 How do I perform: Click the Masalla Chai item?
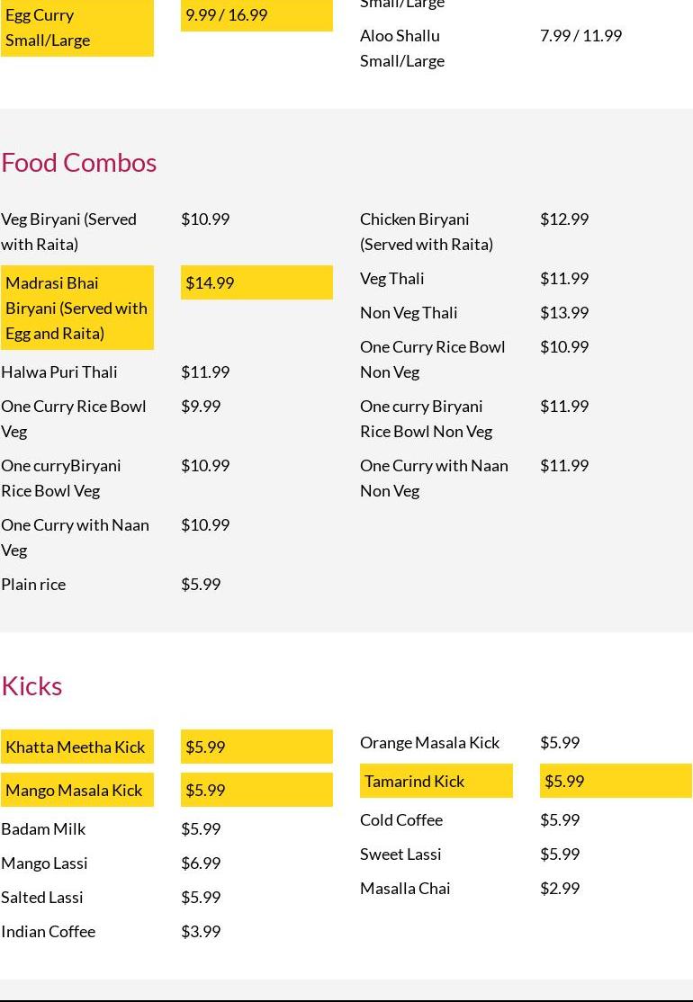tap(405, 888)
